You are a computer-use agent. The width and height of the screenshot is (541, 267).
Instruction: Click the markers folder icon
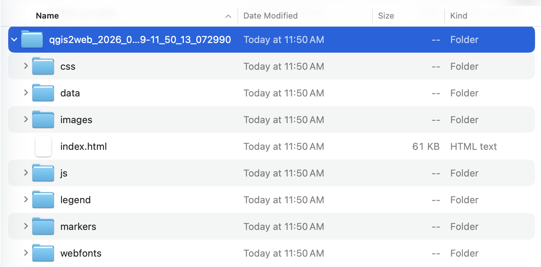43,227
